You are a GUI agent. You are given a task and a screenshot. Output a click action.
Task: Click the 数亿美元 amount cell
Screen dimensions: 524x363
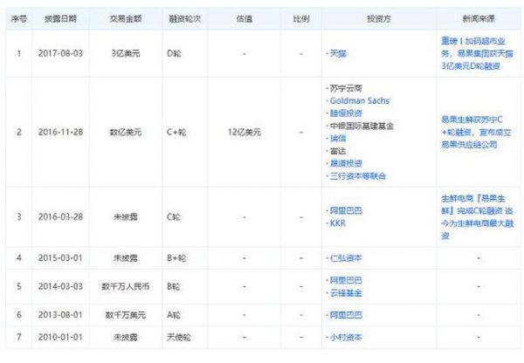126,133
